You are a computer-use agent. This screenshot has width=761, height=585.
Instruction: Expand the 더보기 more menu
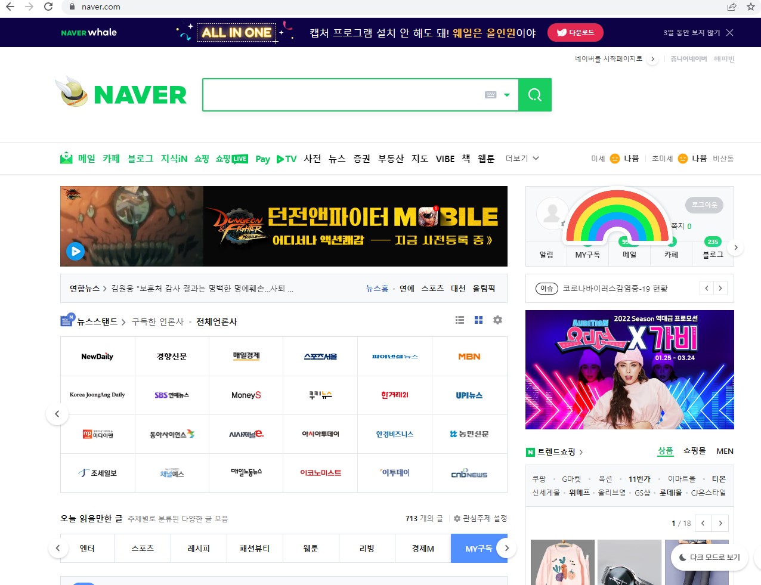(522, 158)
